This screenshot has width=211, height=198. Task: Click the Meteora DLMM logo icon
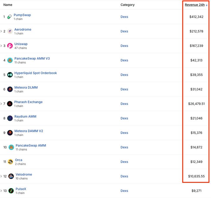(x=10, y=89)
